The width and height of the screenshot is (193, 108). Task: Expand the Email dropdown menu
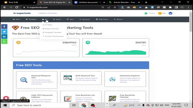pos(58,19)
